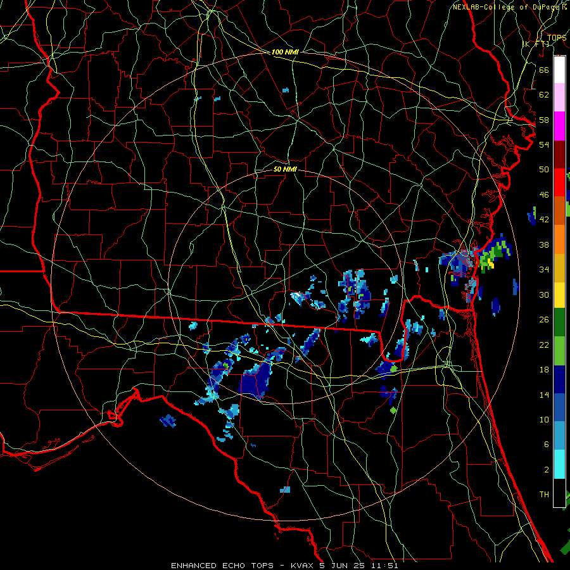This screenshot has width=570, height=570.
Task: Click the legend value "18"
Action: [x=544, y=370]
